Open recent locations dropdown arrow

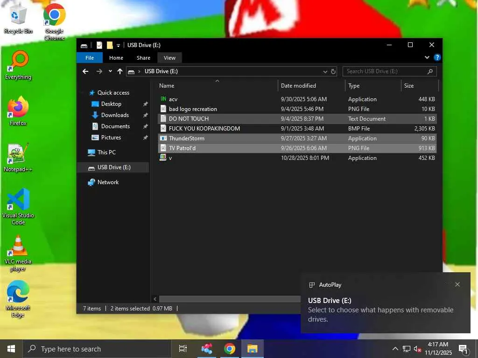(110, 71)
